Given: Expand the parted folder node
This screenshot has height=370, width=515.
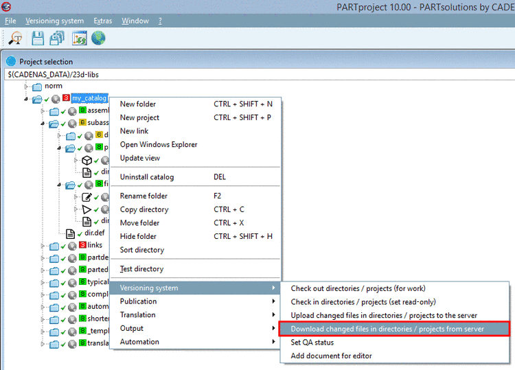Looking at the screenshot, I should click(43, 270).
